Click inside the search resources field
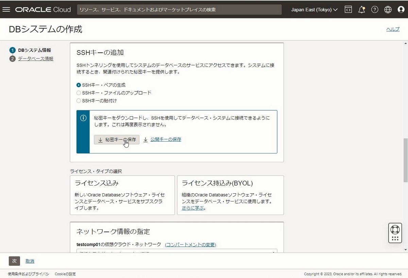This screenshot has height=278, width=408. [180, 9]
